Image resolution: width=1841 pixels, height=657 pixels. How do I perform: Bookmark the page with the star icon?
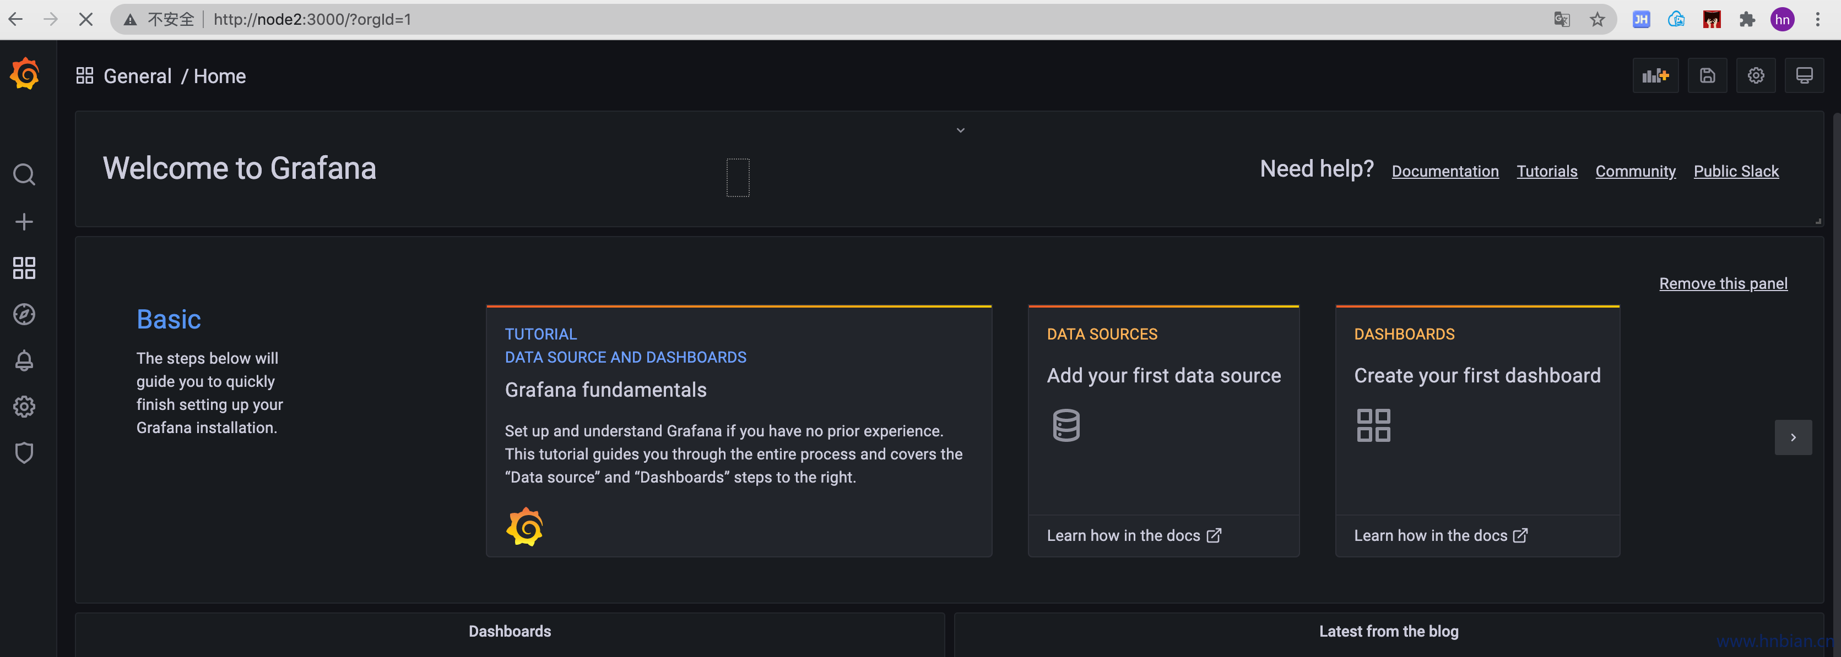click(x=1598, y=20)
